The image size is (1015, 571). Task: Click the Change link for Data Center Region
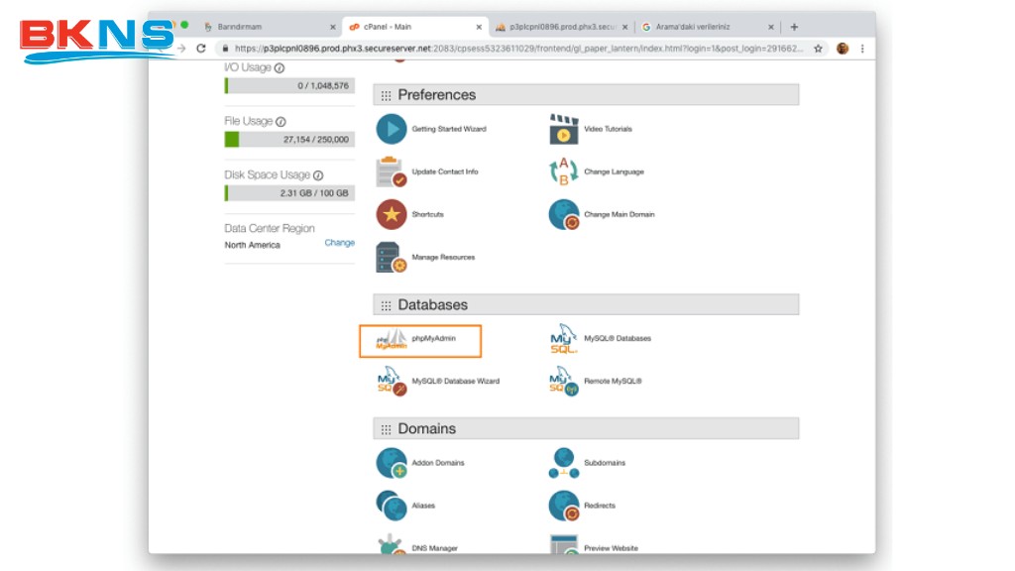point(339,243)
